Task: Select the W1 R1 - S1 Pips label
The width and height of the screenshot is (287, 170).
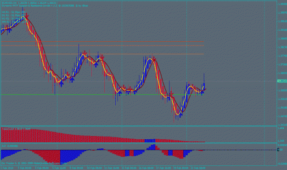Action: tap(14, 19)
